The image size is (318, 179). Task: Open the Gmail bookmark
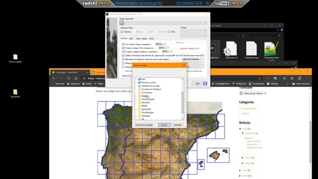(x=87, y=84)
